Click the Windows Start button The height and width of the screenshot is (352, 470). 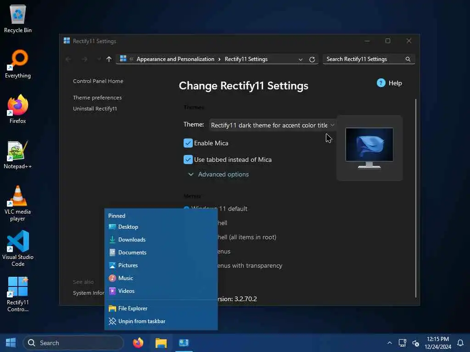[11, 343]
